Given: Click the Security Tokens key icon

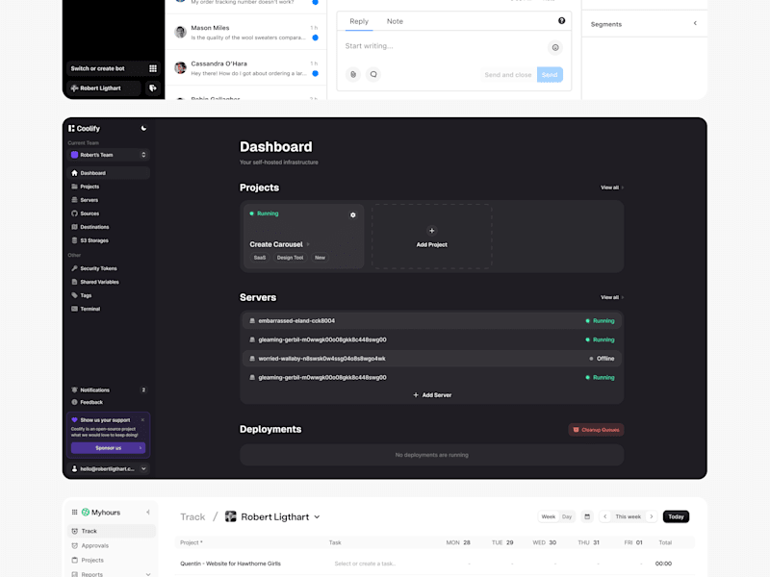Looking at the screenshot, I should pyautogui.click(x=75, y=268).
